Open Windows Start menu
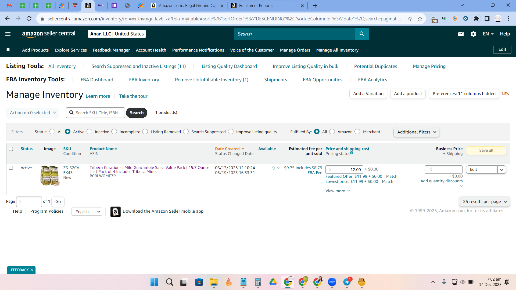This screenshot has width=516, height=290. pos(154,282)
